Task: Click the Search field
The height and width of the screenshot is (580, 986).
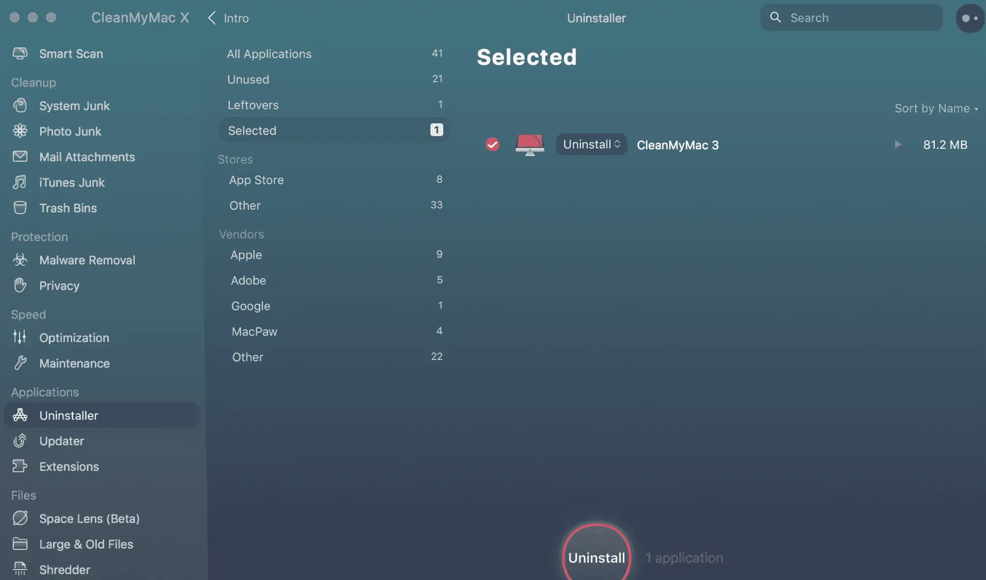Action: click(x=851, y=18)
